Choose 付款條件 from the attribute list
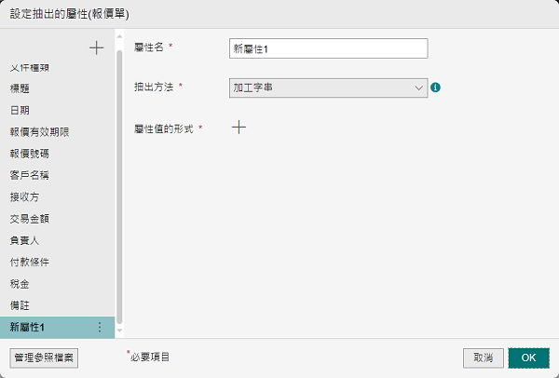The width and height of the screenshot is (559, 378). pos(30,262)
